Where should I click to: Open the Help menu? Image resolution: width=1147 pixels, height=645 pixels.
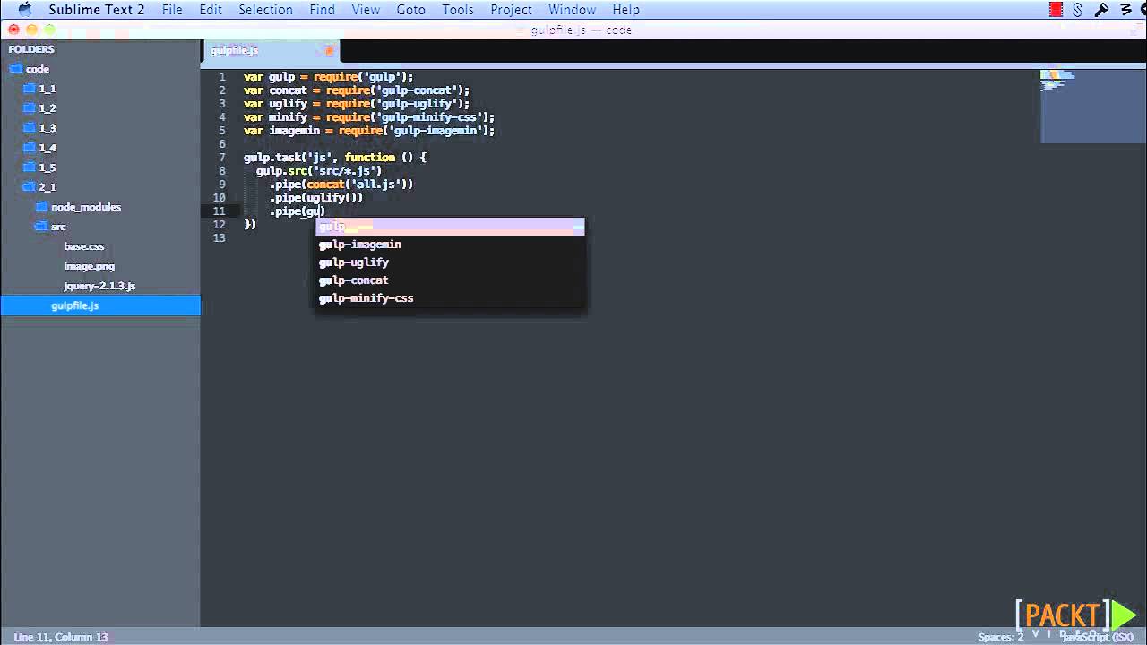click(x=625, y=10)
